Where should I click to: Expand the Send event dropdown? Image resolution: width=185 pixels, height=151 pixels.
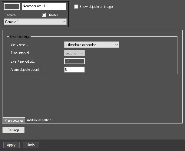92,45
